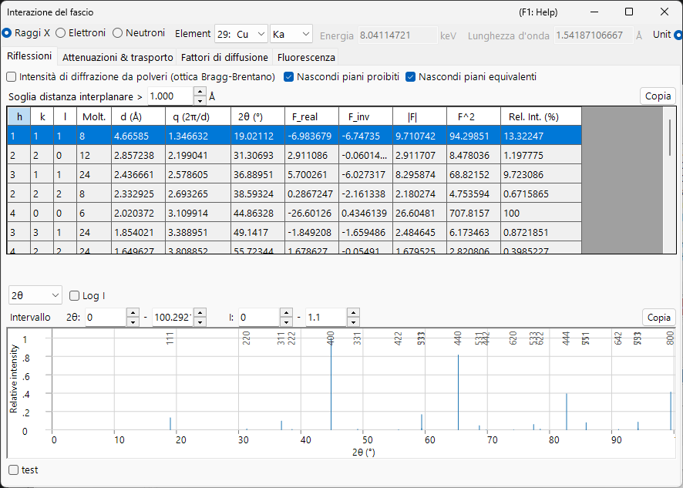Select the row with 2θ 31.30693
The image size is (683, 488).
point(294,155)
